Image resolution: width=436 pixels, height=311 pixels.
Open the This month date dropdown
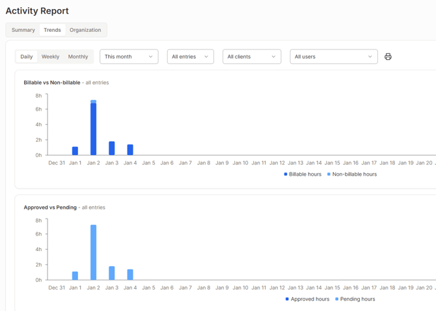[129, 57]
